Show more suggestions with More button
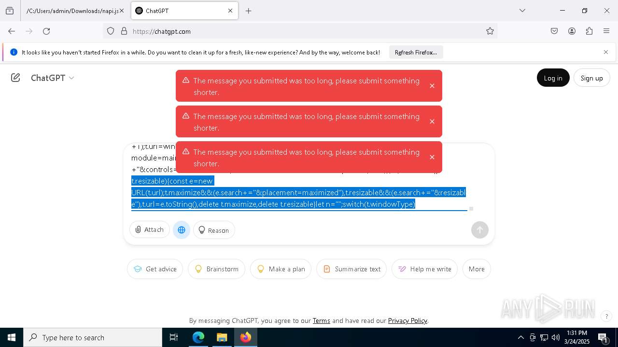Viewport: 618px width, 347px height. pyautogui.click(x=477, y=269)
